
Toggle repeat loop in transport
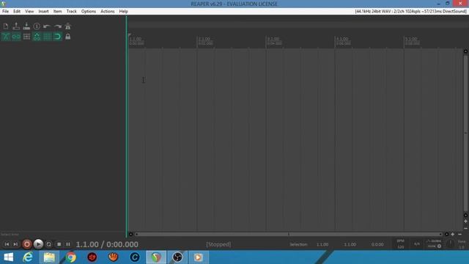(49, 244)
